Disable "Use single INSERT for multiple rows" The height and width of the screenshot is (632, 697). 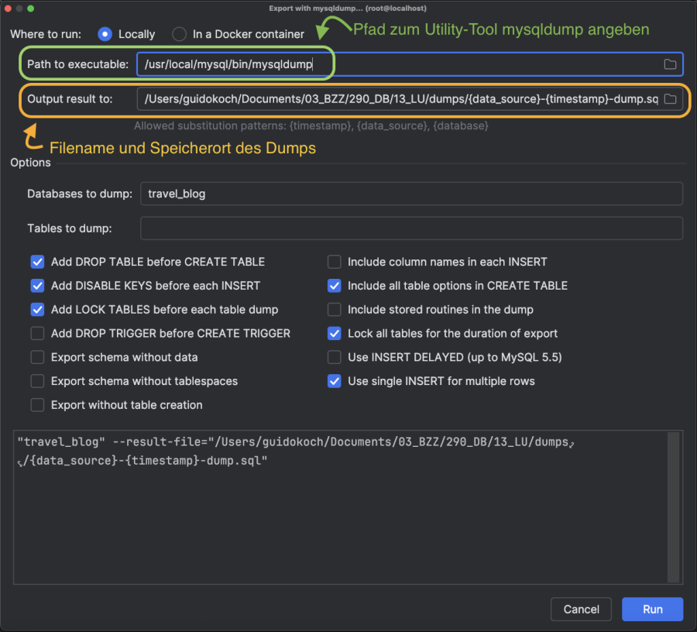[x=334, y=381]
